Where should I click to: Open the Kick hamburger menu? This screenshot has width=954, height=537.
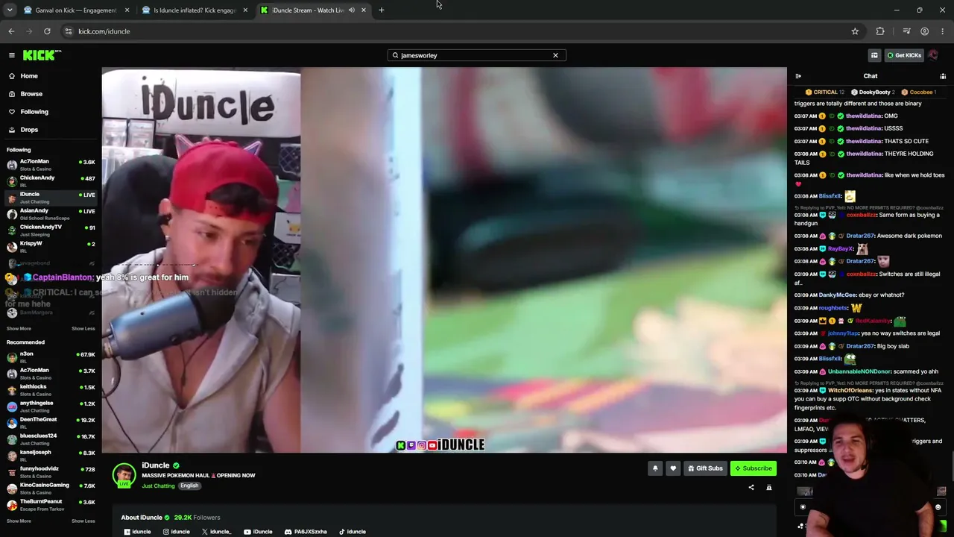click(12, 55)
